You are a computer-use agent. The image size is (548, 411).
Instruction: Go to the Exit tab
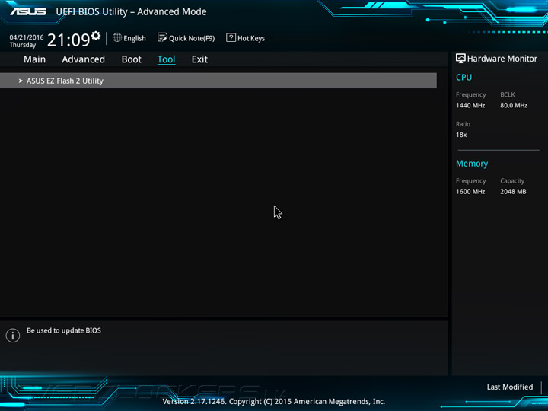click(199, 59)
